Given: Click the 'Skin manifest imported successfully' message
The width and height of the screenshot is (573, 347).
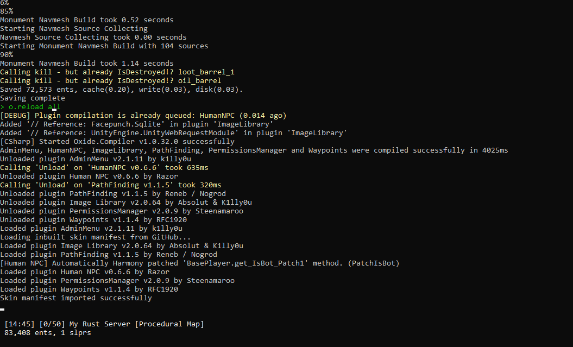Looking at the screenshot, I should pyautogui.click(x=76, y=298).
